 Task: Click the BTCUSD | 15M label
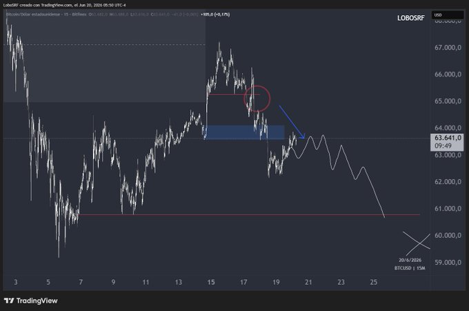[x=410, y=268]
